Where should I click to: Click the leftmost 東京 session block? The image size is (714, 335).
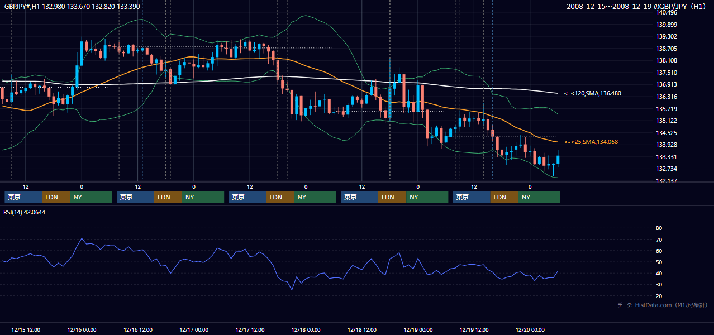23,197
